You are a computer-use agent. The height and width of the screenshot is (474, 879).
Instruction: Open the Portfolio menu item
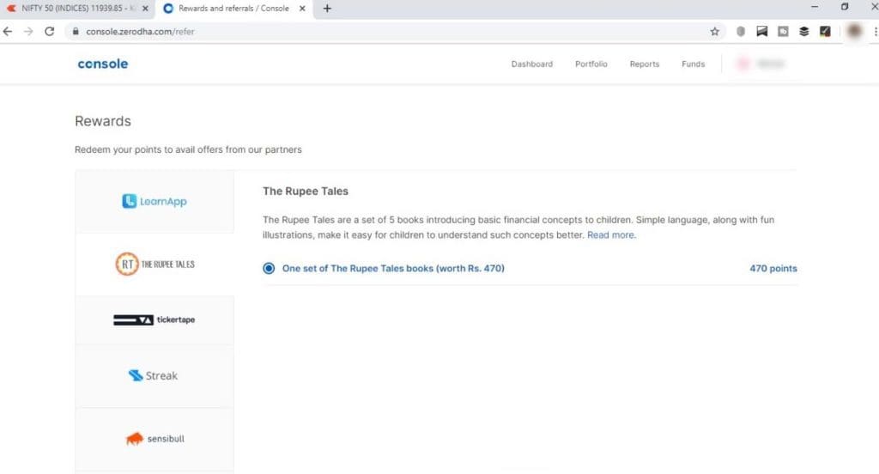point(591,64)
